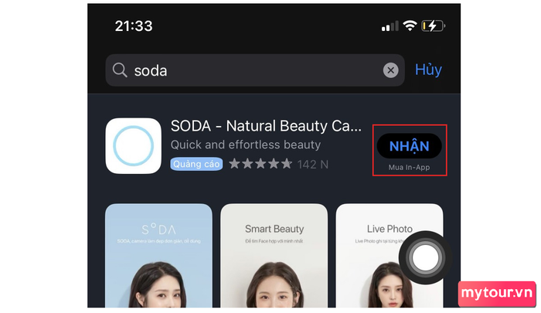
Task: Tap the soda search text field
Action: point(255,70)
